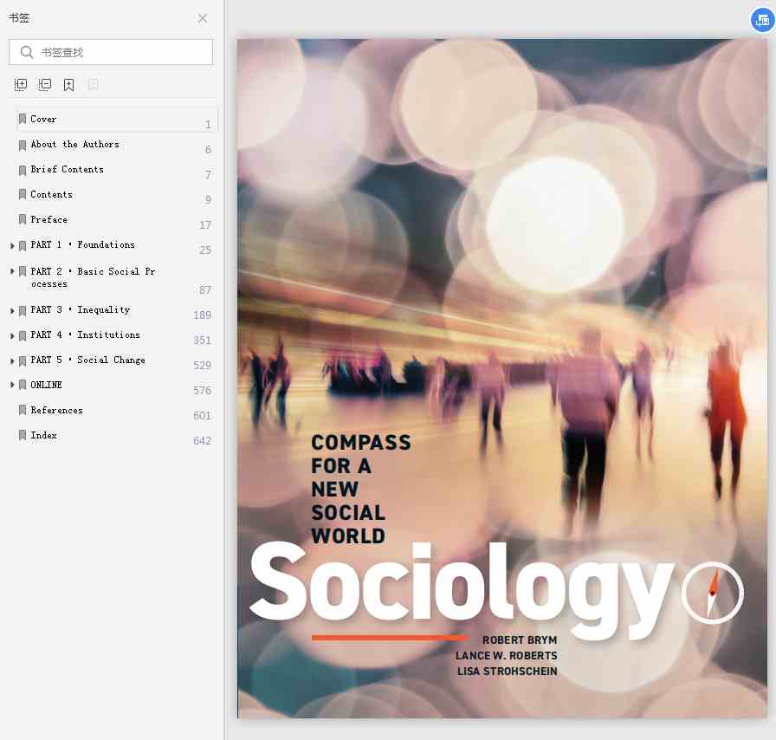Expand PART 2 Basic Social Processes

[x=12, y=271]
